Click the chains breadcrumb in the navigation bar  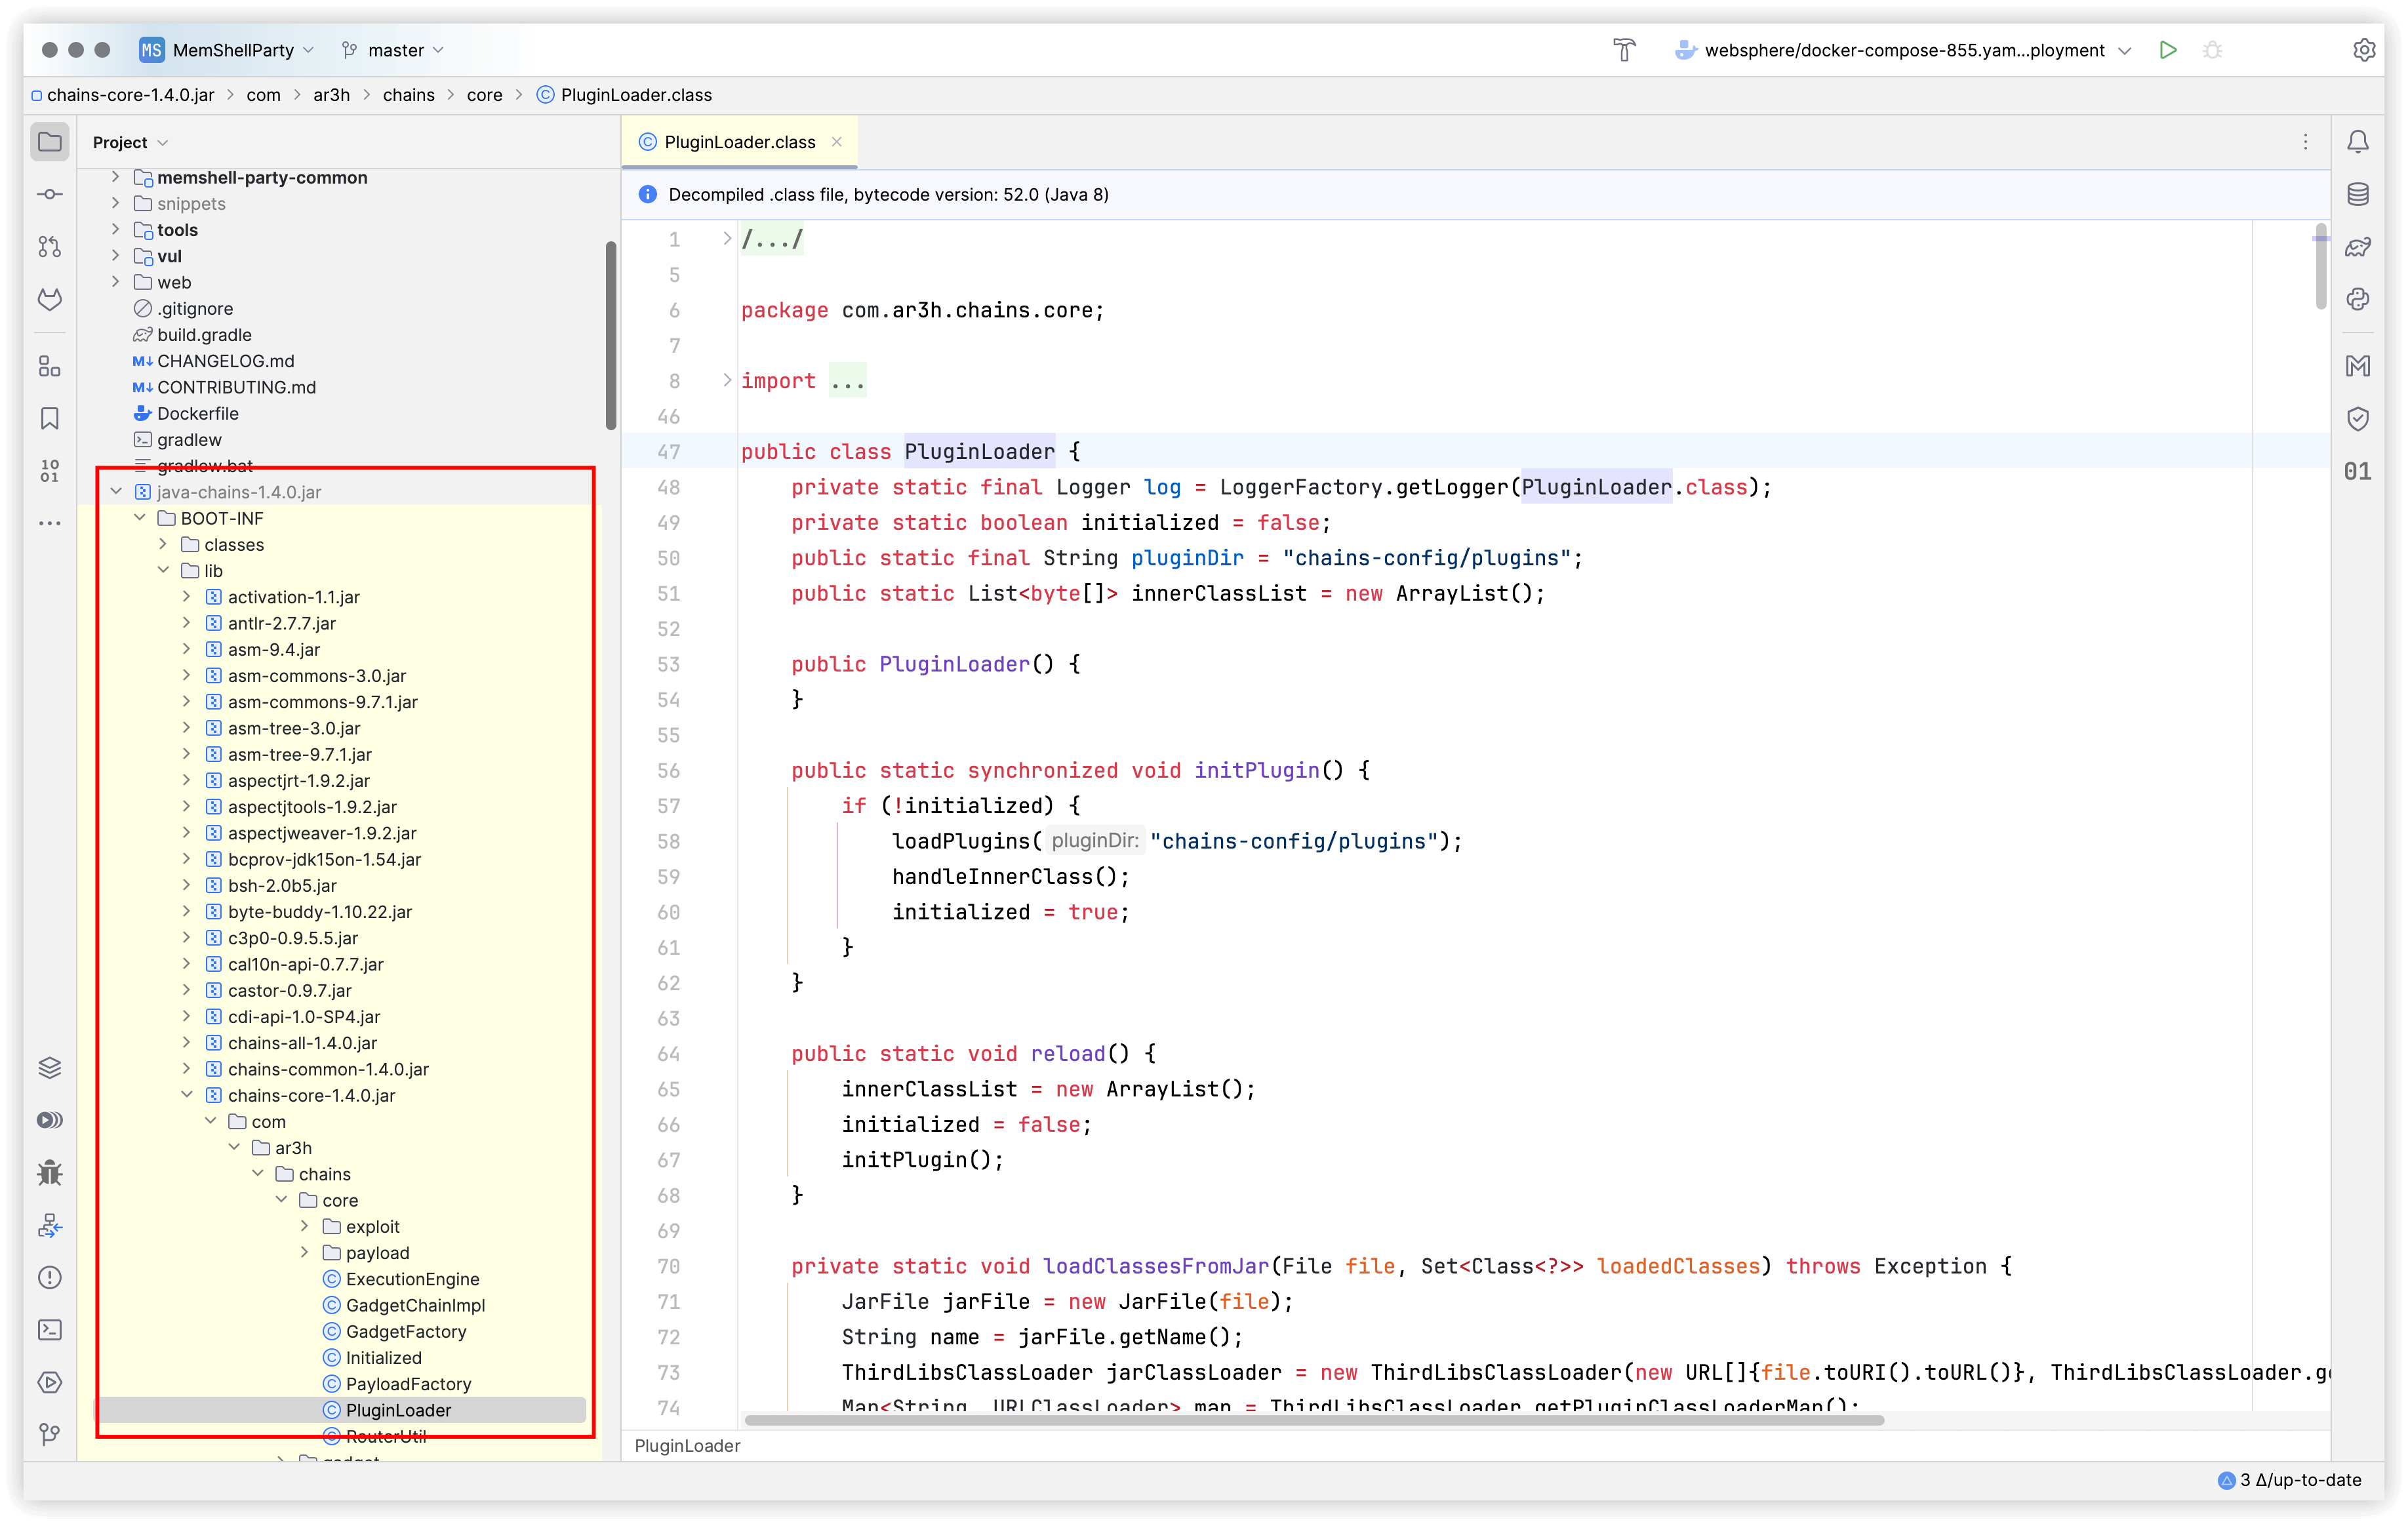[408, 95]
